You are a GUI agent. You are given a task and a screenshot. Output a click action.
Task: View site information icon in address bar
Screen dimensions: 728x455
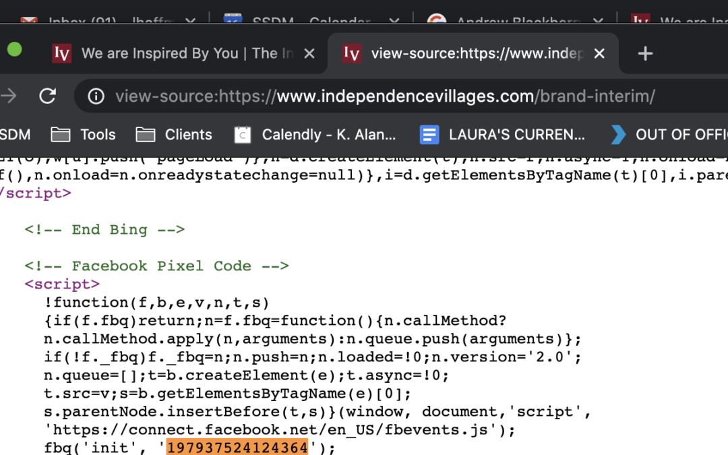[x=96, y=96]
